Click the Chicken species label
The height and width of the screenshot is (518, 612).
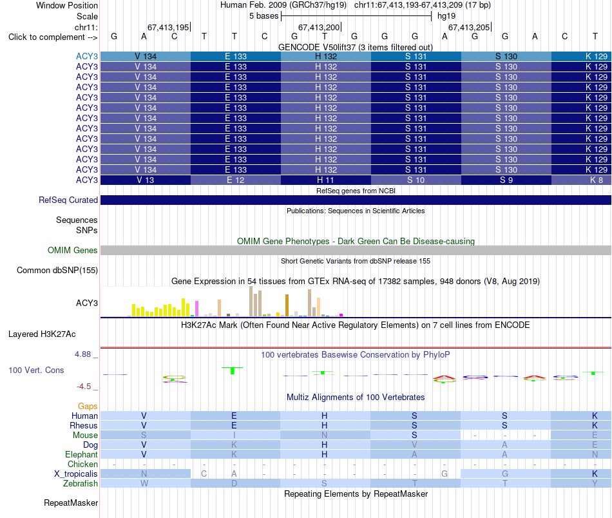pyautogui.click(x=82, y=464)
